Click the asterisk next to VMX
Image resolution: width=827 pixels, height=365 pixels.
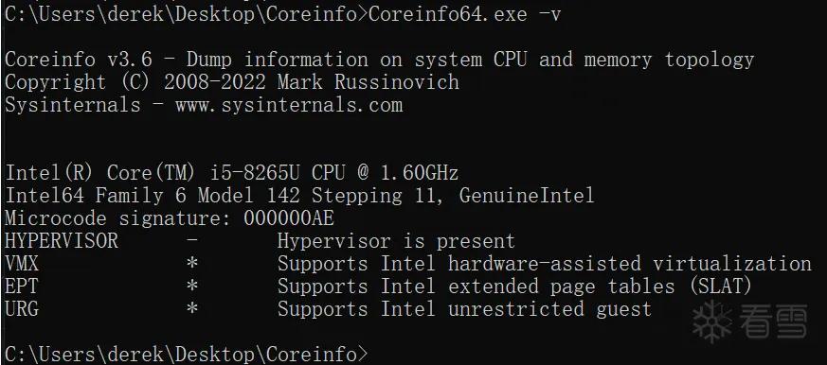click(x=192, y=263)
